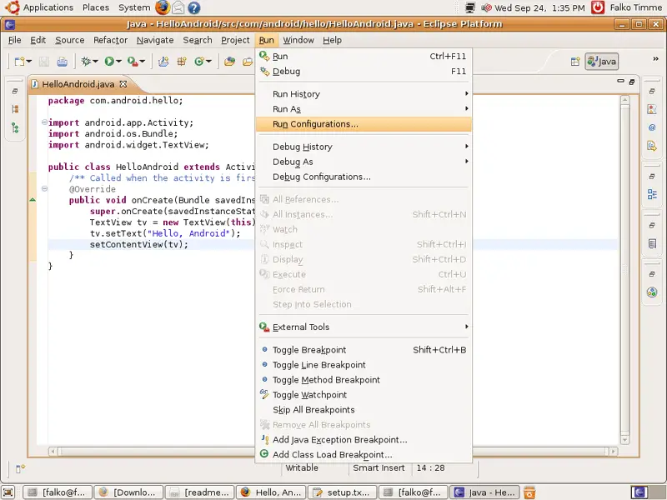
Task: Open the Help icon in top panel
Action: tap(194, 7)
